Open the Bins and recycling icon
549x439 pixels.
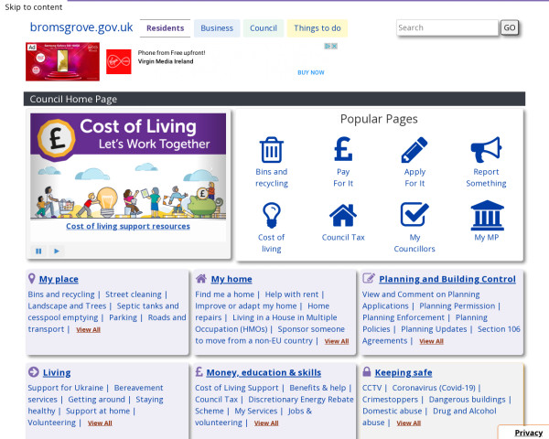(x=271, y=150)
